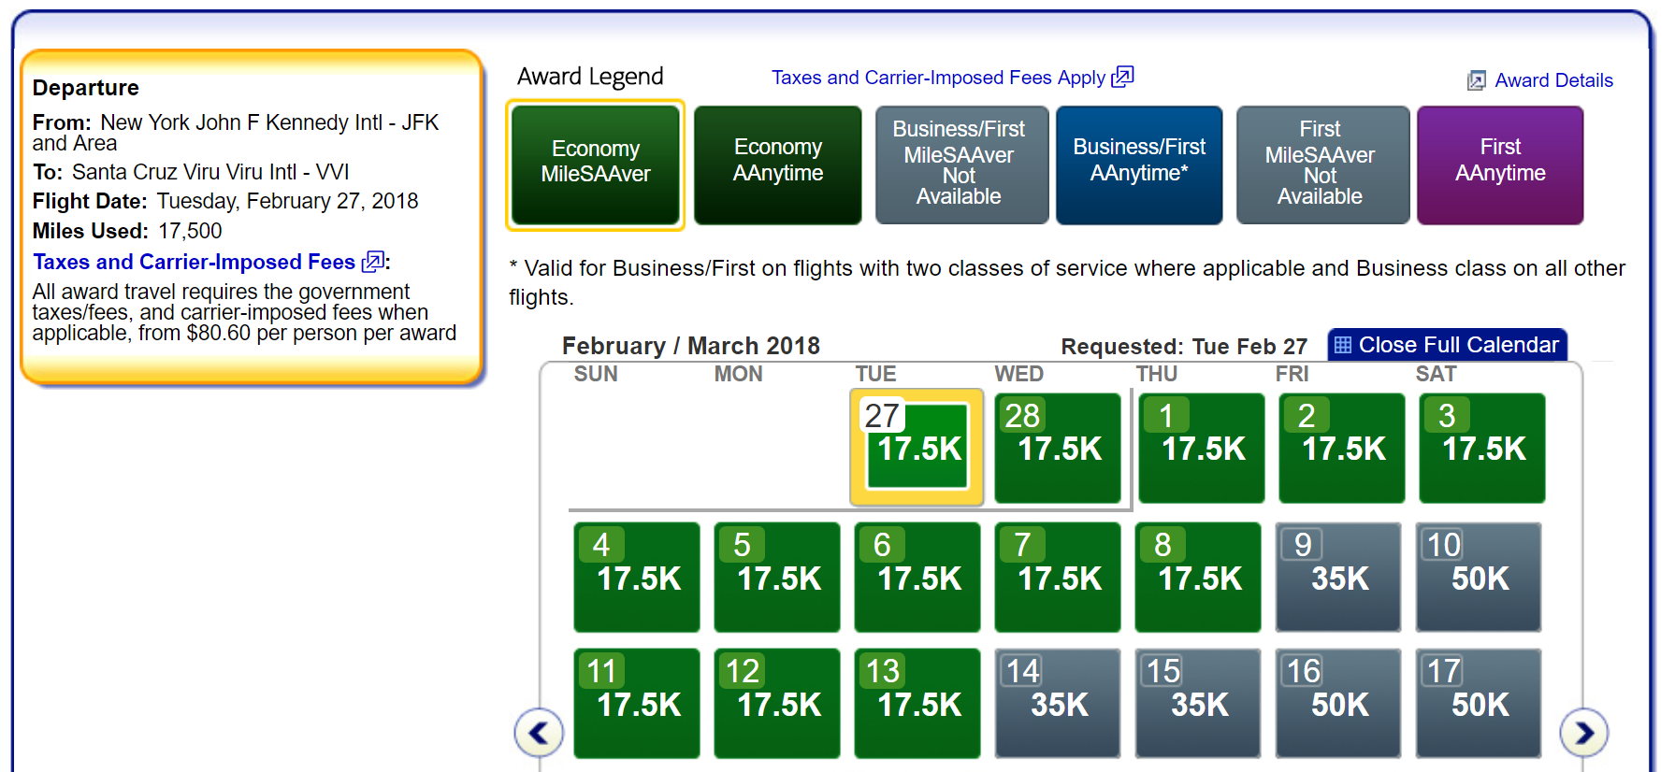Pick March 10 at 50K miles
Viewport: 1675px width, 772px height.
coord(1479,577)
